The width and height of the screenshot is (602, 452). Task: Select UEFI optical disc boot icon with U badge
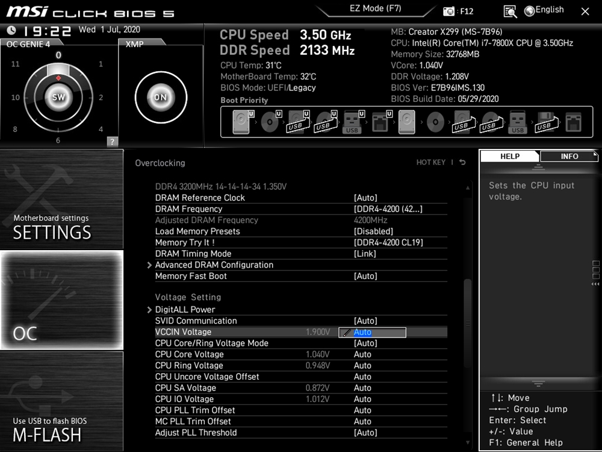pyautogui.click(x=270, y=122)
